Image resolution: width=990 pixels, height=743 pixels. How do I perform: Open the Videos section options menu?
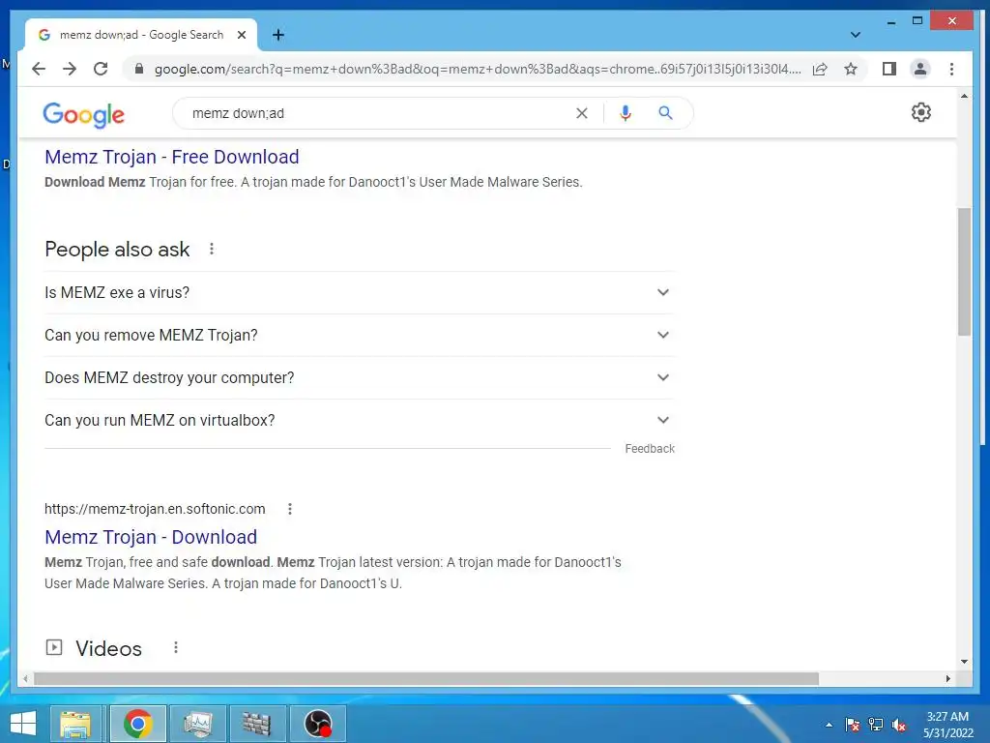[176, 647]
